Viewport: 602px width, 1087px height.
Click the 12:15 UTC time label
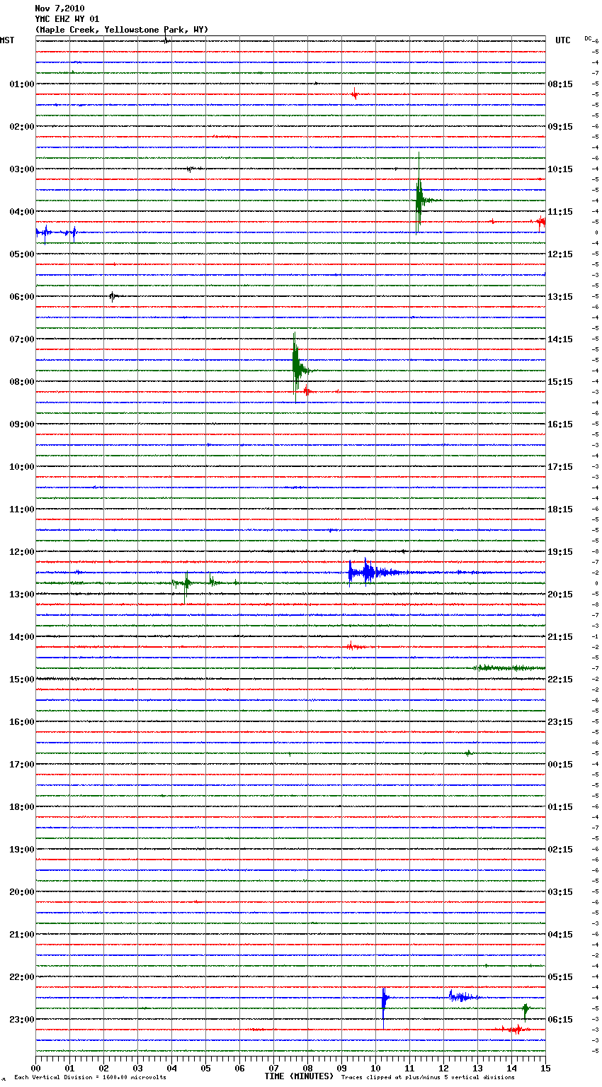coord(560,254)
